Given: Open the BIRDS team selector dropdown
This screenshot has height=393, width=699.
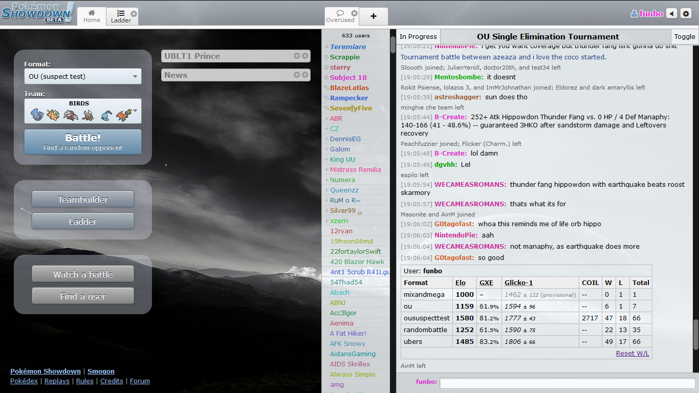Looking at the screenshot, I should click(x=82, y=111).
